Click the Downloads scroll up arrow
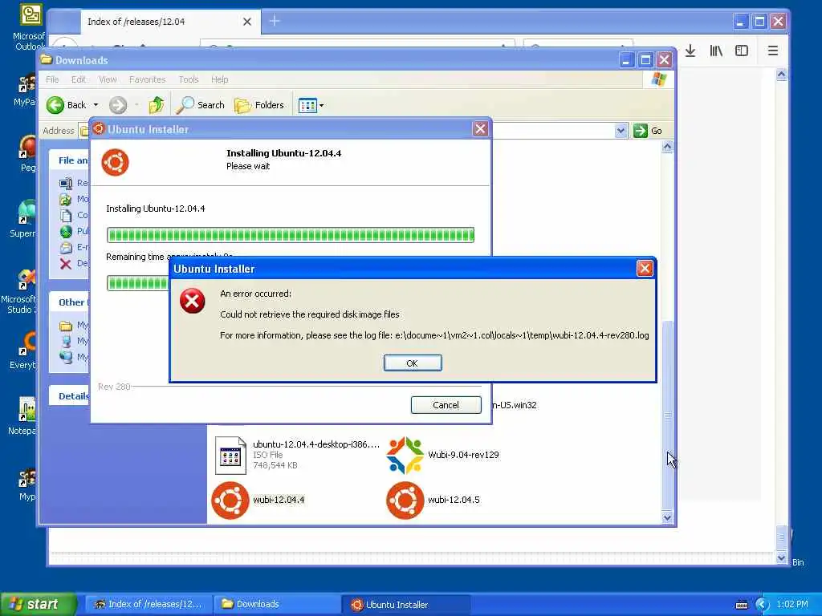Viewport: 822px width, 616px height. coord(667,148)
